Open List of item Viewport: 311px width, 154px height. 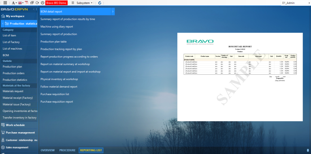pyautogui.click(x=9, y=36)
